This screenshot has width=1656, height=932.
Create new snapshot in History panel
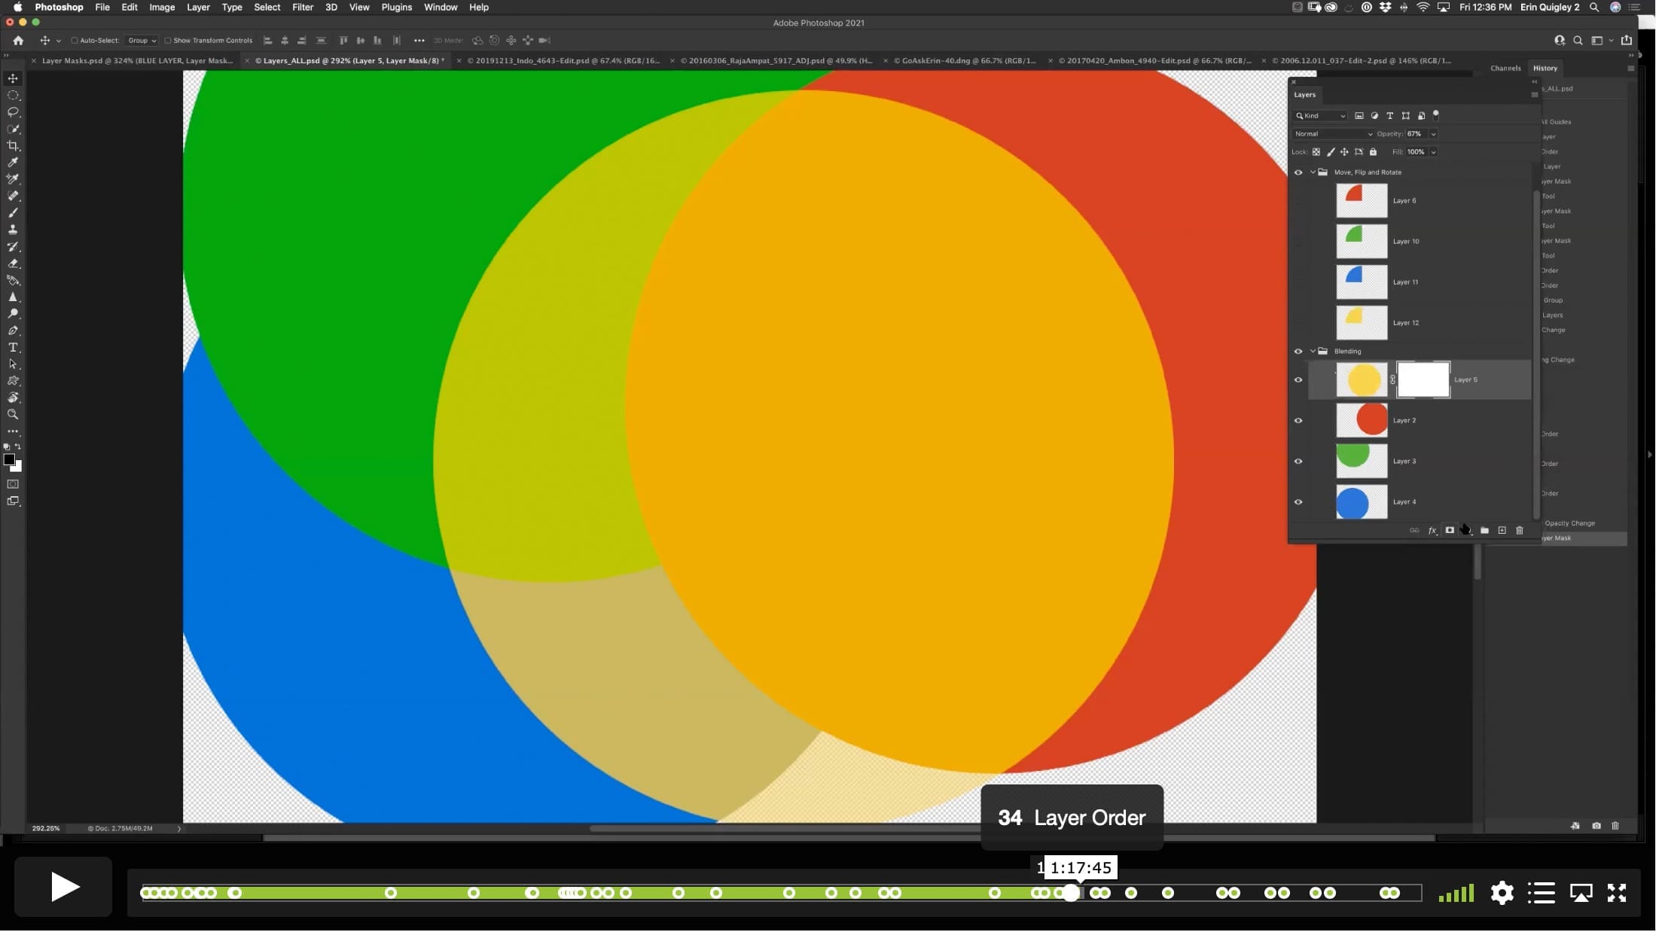[1597, 826]
